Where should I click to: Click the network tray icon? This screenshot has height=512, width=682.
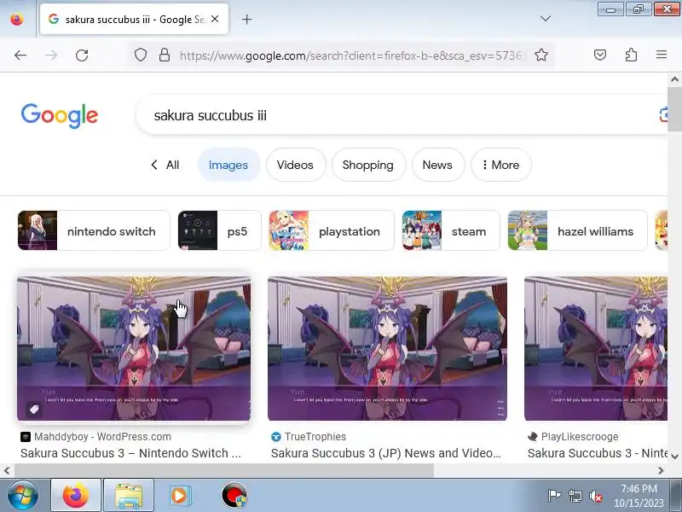tap(575, 496)
